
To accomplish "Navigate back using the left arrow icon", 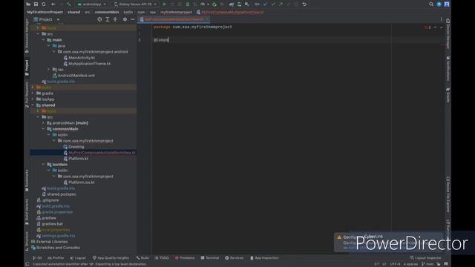I will pyautogui.click(x=53, y=4).
